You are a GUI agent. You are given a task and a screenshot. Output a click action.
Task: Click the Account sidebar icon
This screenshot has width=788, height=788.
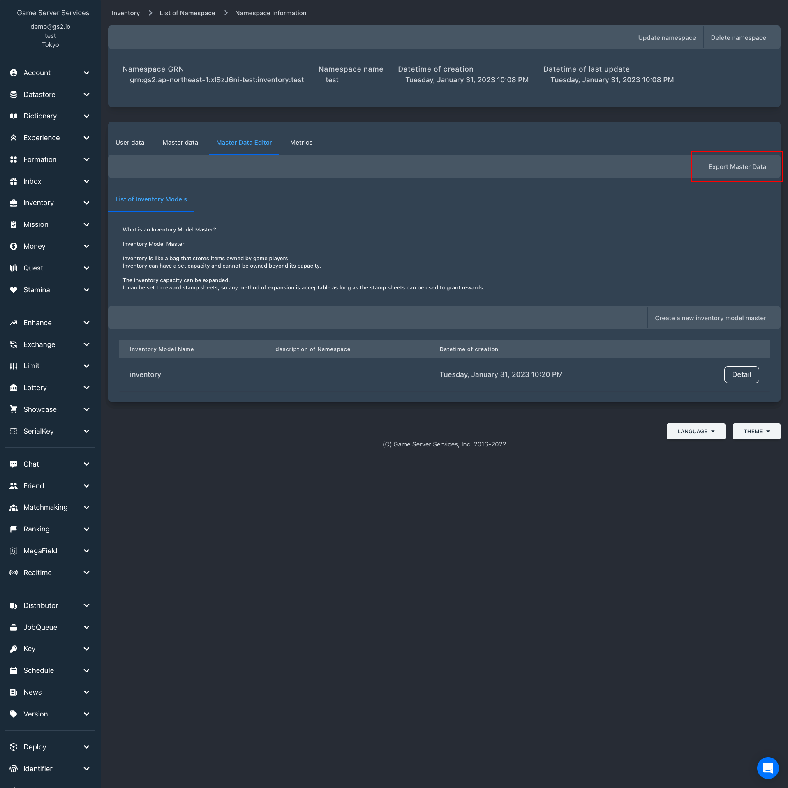14,73
